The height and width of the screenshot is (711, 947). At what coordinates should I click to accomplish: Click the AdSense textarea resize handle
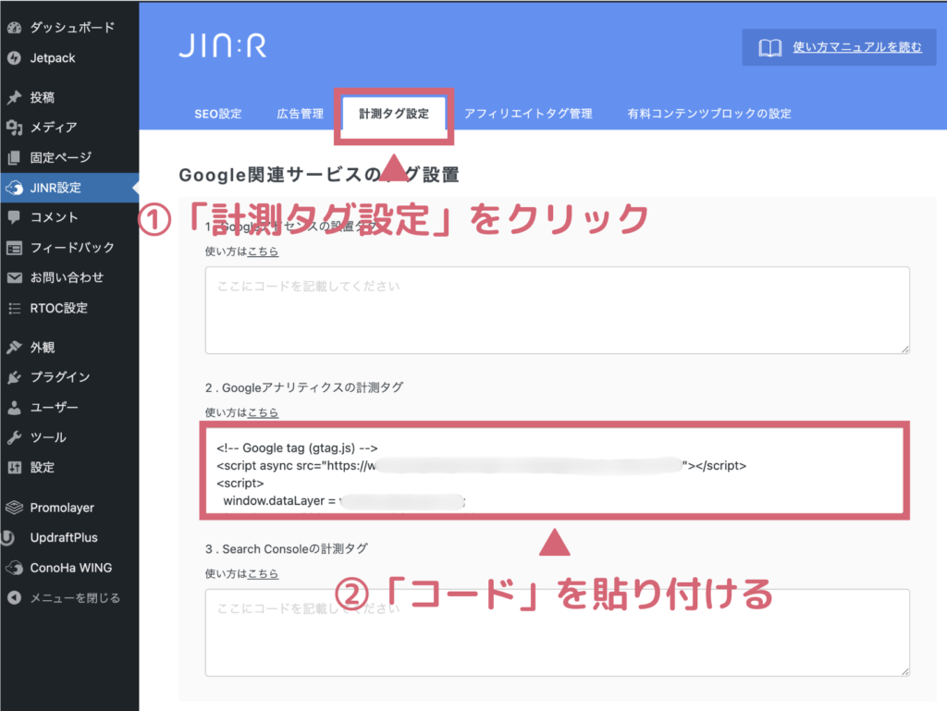(904, 349)
